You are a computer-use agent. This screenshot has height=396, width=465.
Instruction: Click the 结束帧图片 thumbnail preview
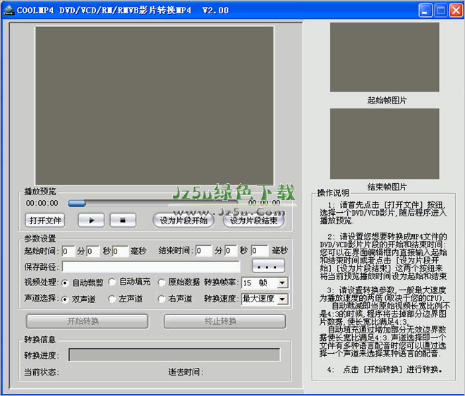point(385,144)
